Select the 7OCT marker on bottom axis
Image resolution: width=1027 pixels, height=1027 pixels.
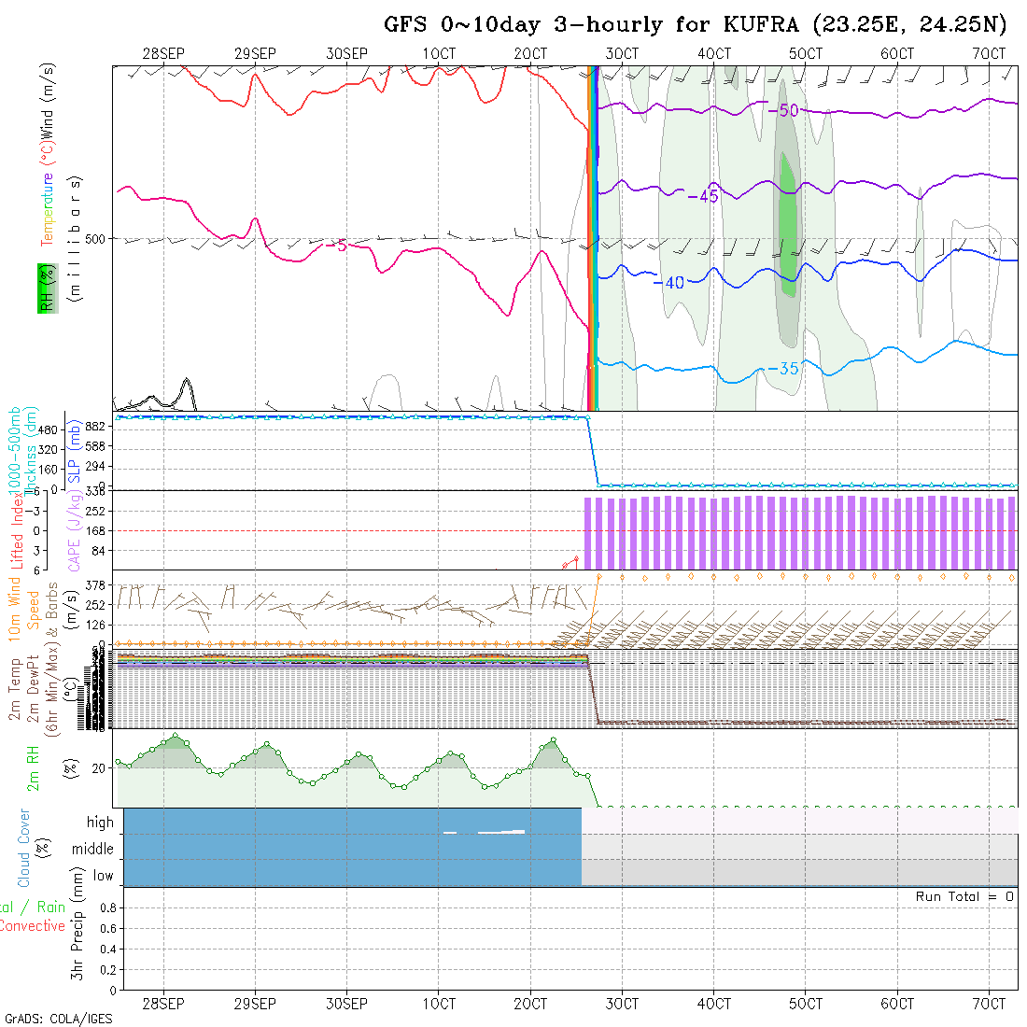pos(989,1004)
